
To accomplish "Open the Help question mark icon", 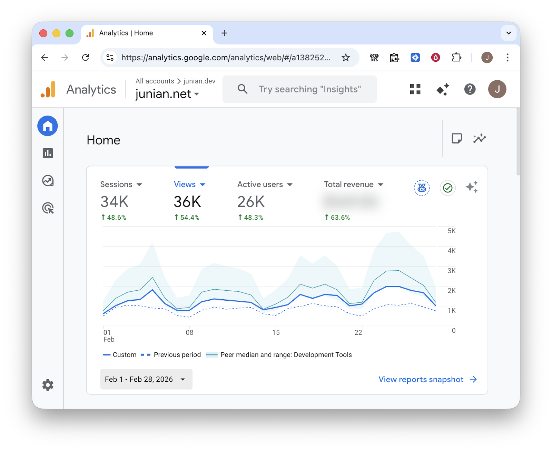I will [x=470, y=89].
